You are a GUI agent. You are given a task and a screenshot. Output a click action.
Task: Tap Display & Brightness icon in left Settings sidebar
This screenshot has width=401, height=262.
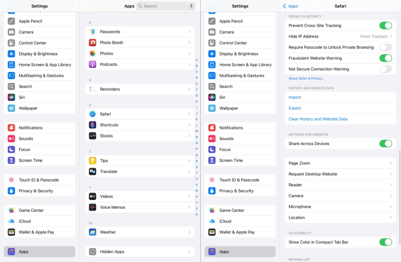[11, 54]
